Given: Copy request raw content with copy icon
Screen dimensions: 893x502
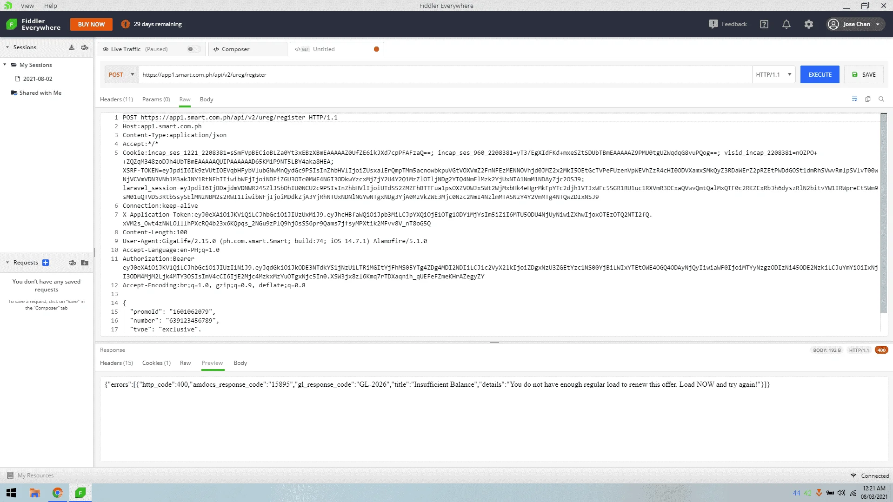Looking at the screenshot, I should [x=868, y=99].
